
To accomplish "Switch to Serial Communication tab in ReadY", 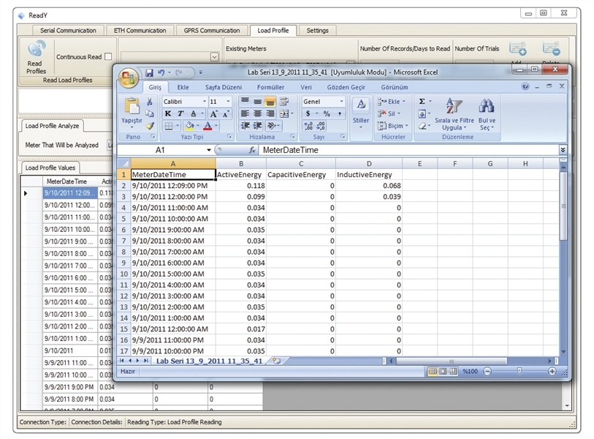I will (x=68, y=30).
